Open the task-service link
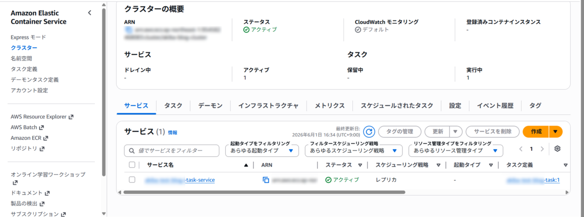The width and height of the screenshot is (584, 217). tap(180, 180)
